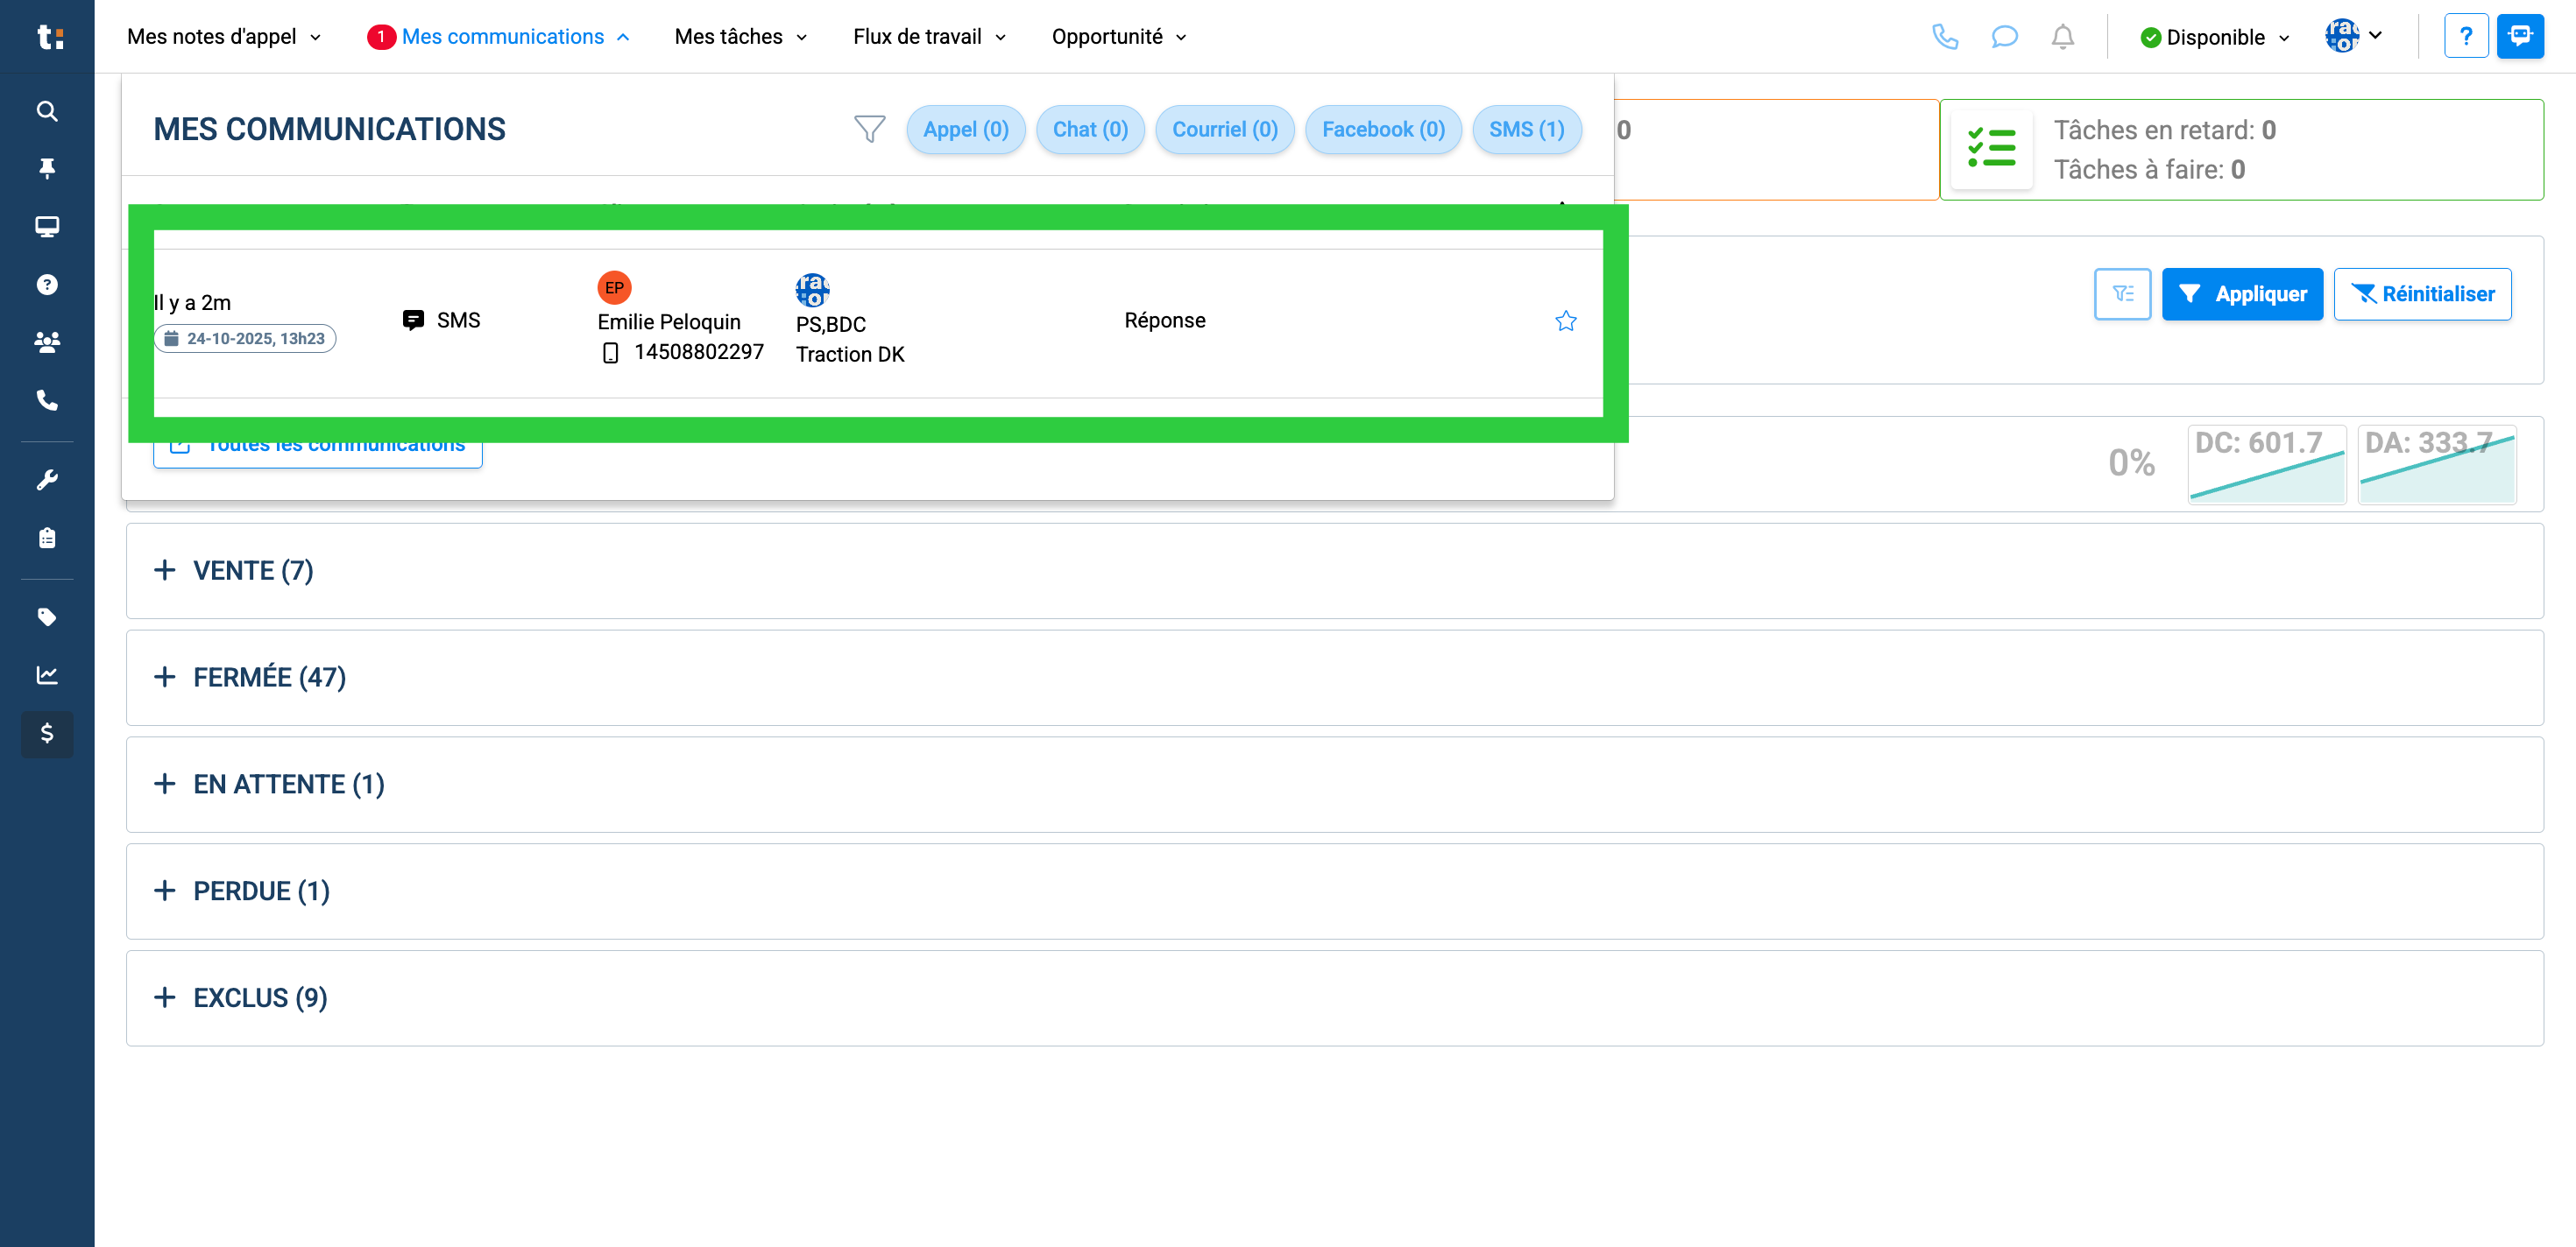Toggle the Appel (0) filter chip
Screen dimensions: 2576x1247
pos(965,130)
